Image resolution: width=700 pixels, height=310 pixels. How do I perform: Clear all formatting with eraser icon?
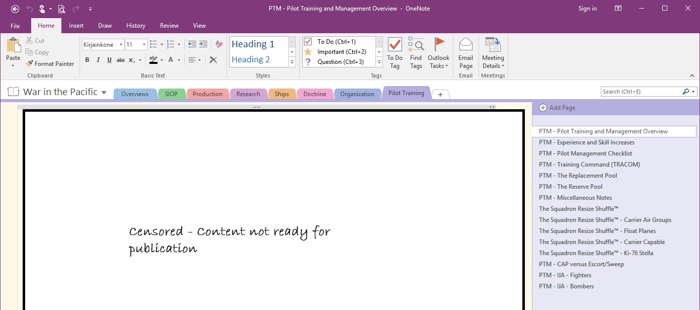[219, 44]
